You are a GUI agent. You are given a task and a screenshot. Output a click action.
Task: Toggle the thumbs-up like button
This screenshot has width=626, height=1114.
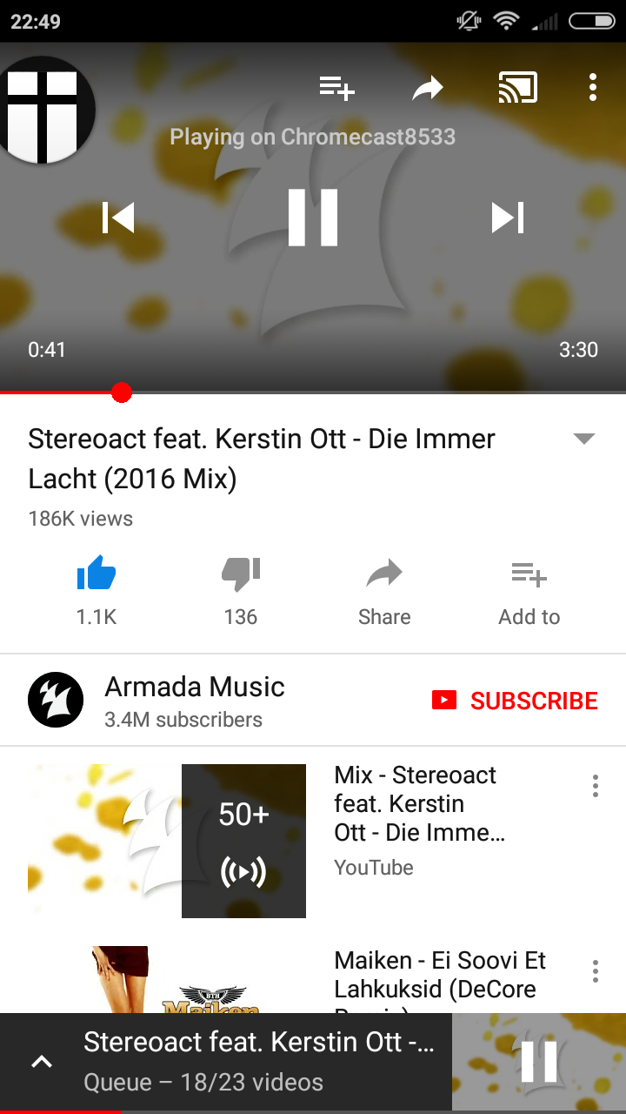coord(96,591)
